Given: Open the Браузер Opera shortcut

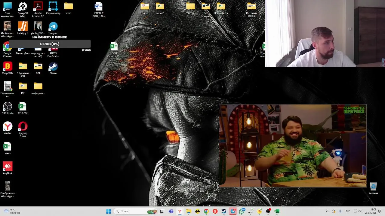Looking at the screenshot, I should (x=23, y=130).
